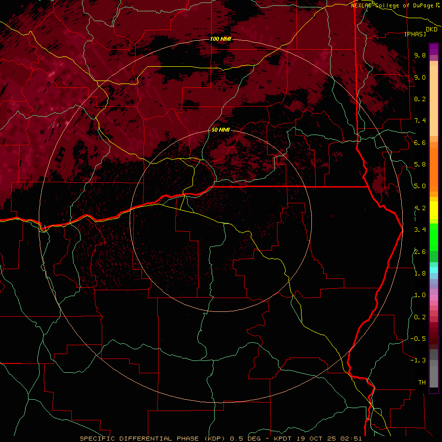Pick the bright yellow legend color band
Viewport: 442px width, 442px height.
(434, 210)
